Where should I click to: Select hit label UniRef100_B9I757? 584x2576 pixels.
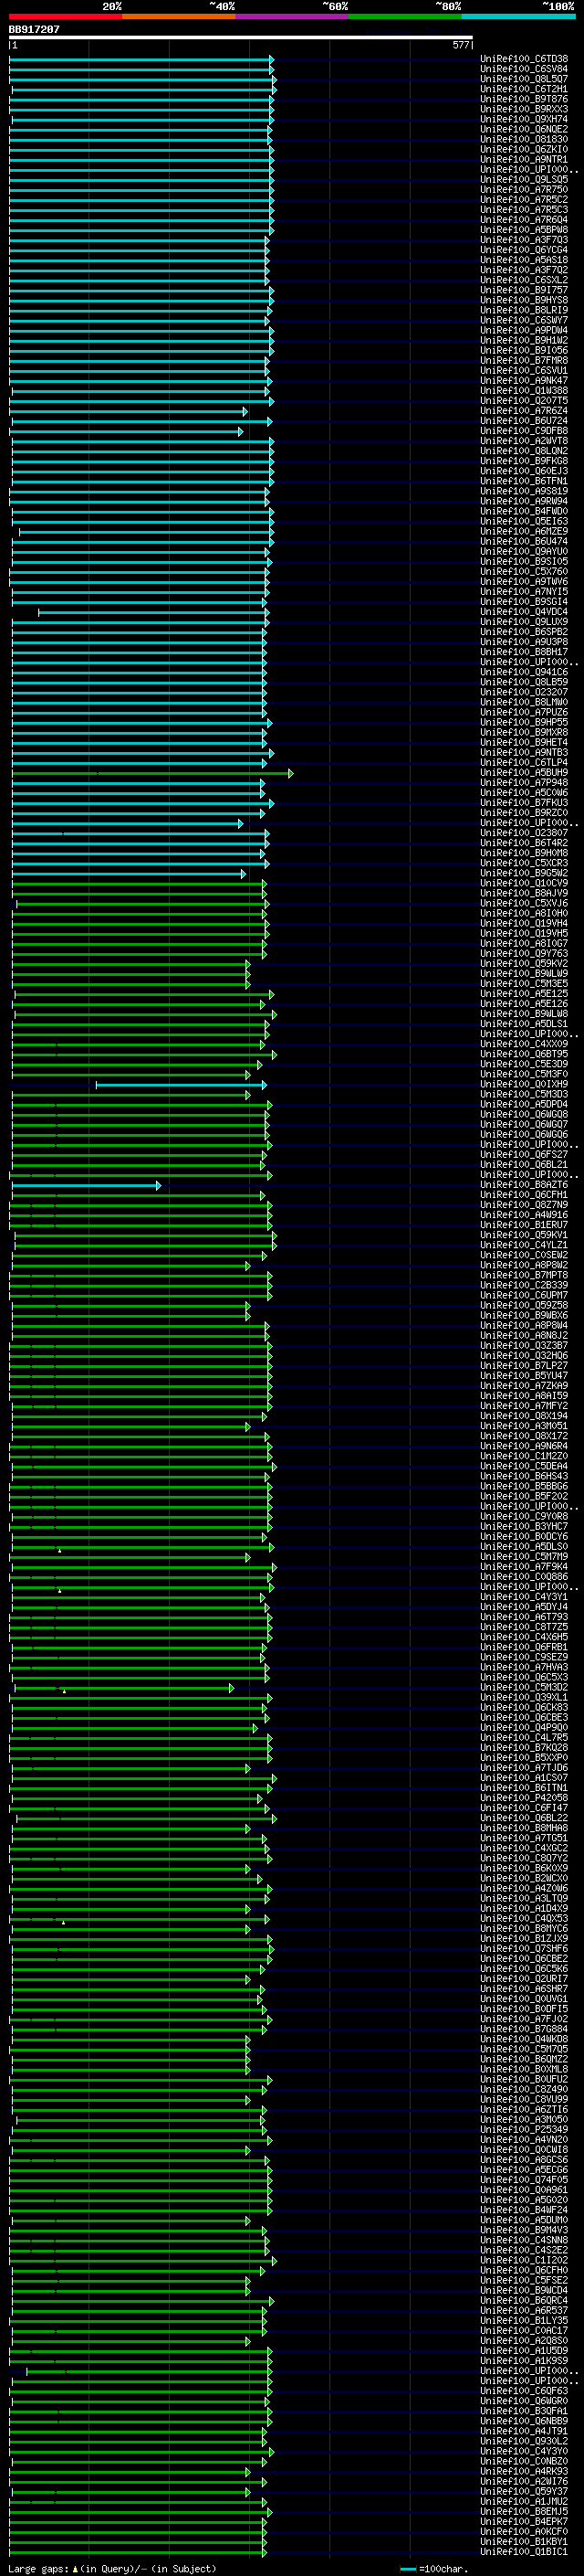(524, 290)
